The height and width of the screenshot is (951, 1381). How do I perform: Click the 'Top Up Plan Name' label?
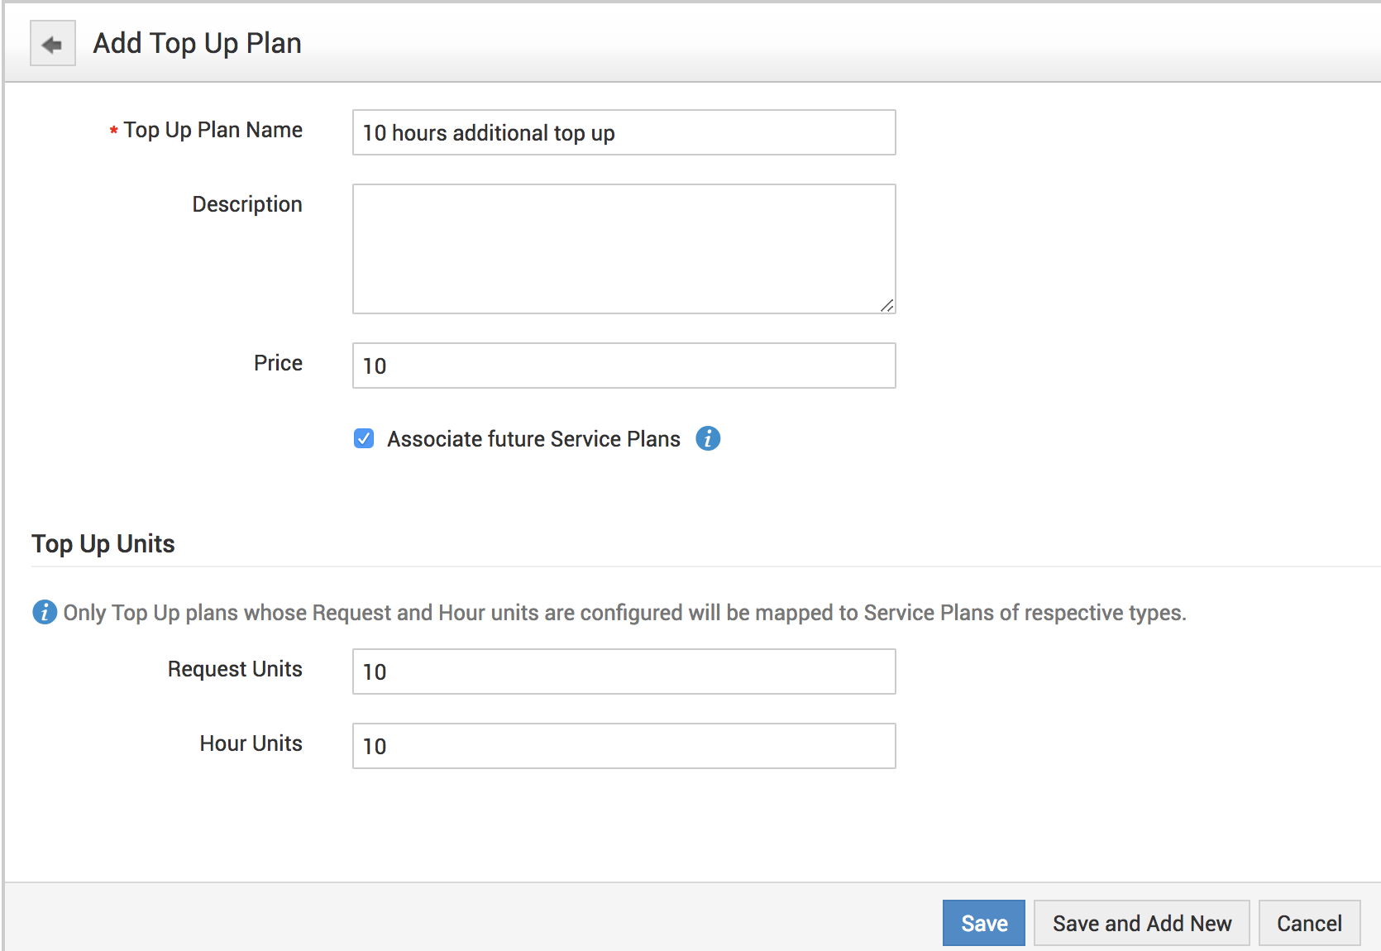pyautogui.click(x=213, y=130)
